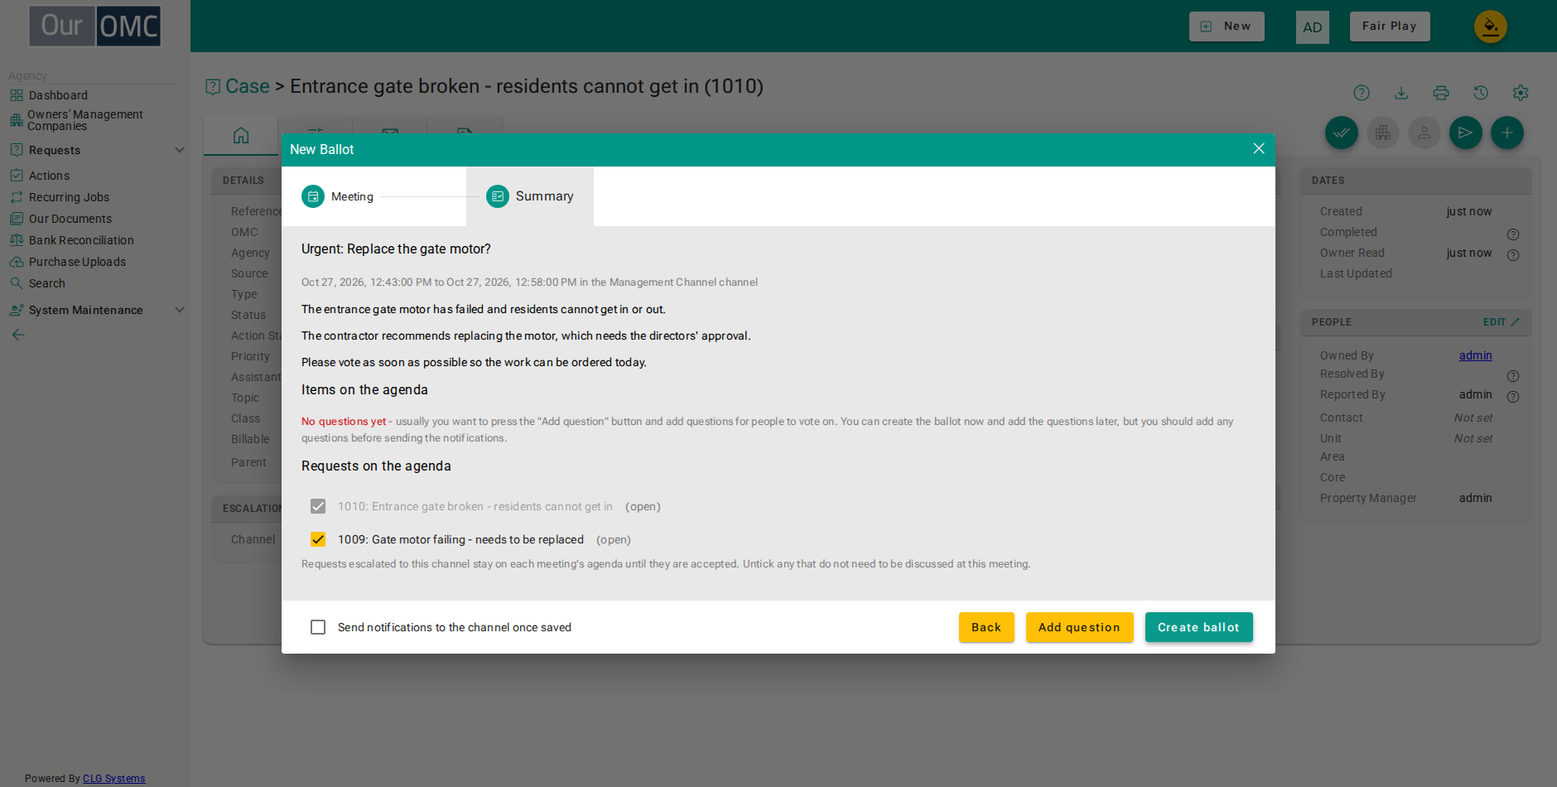Close the New Ballot dialog
This screenshot has width=1557, height=787.
(x=1259, y=148)
